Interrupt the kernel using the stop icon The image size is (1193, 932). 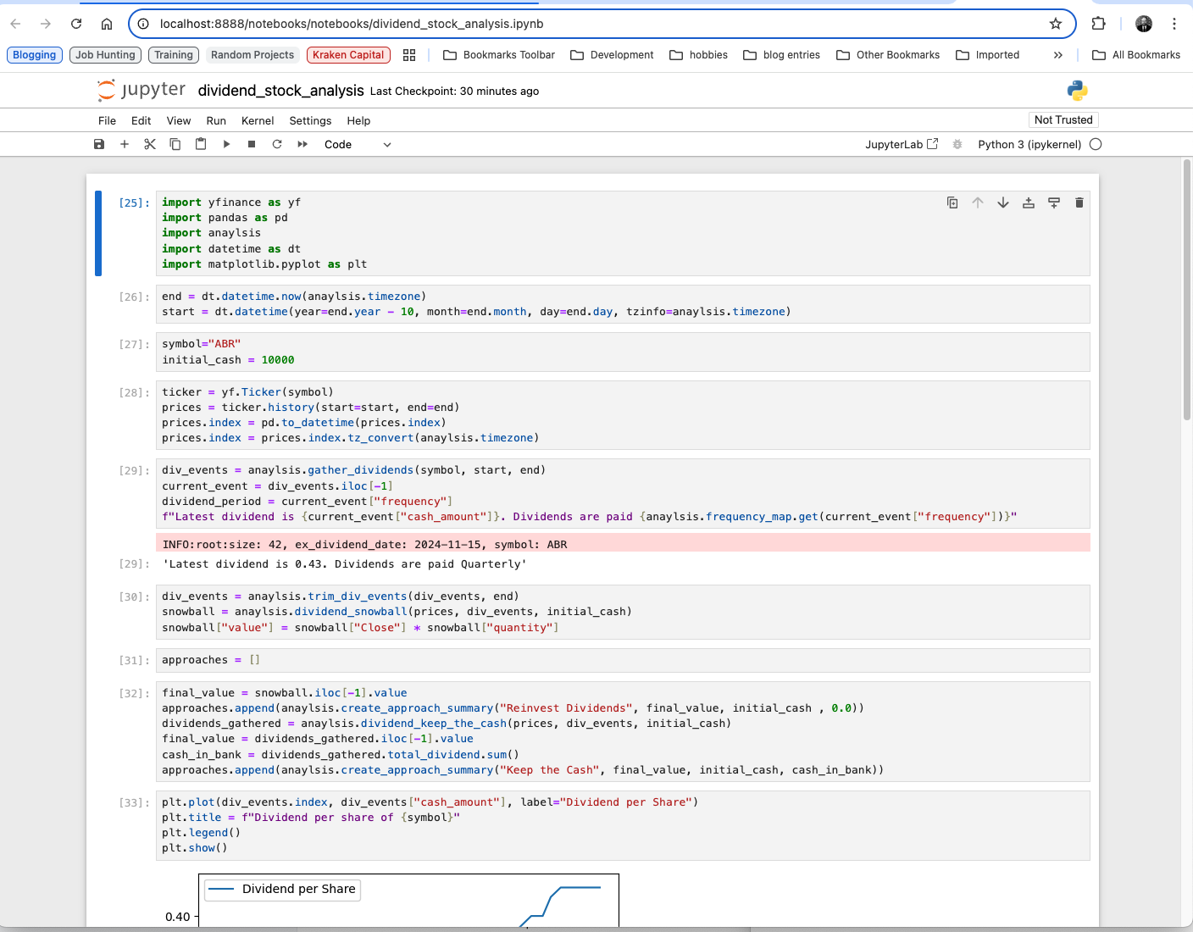point(252,144)
